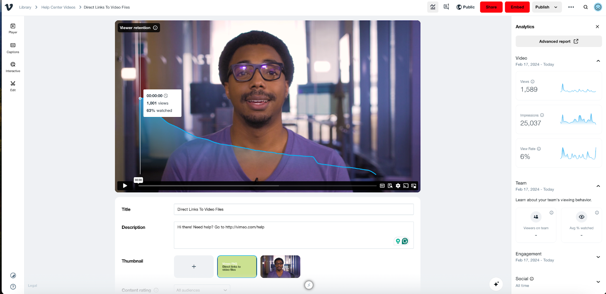
Task: Click the search magnifier icon
Action: click(586, 7)
